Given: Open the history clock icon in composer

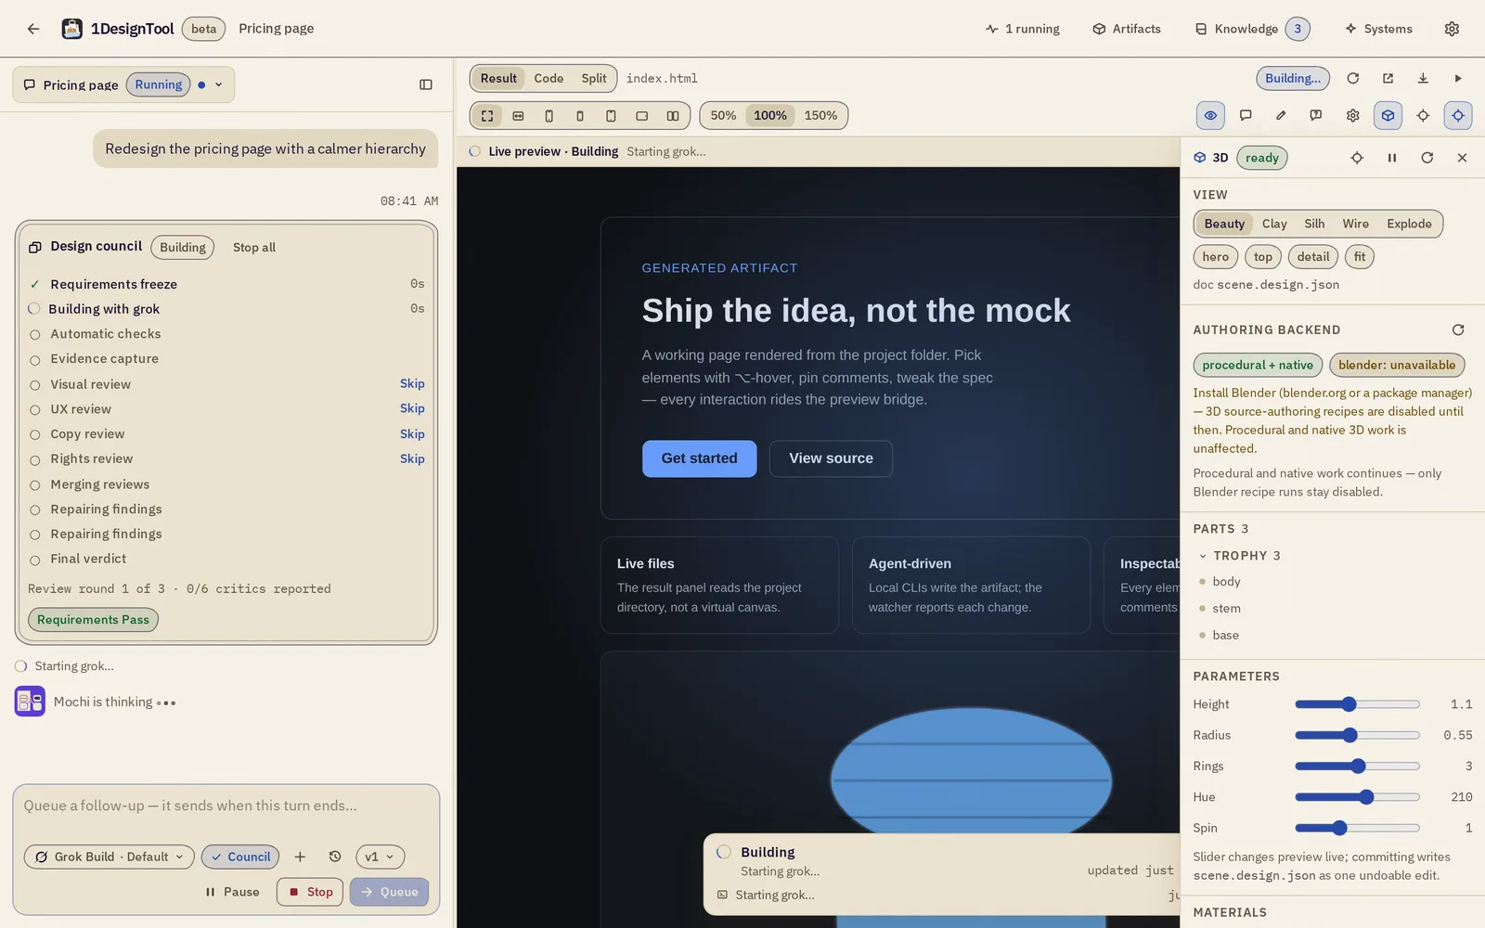Looking at the screenshot, I should pos(335,857).
